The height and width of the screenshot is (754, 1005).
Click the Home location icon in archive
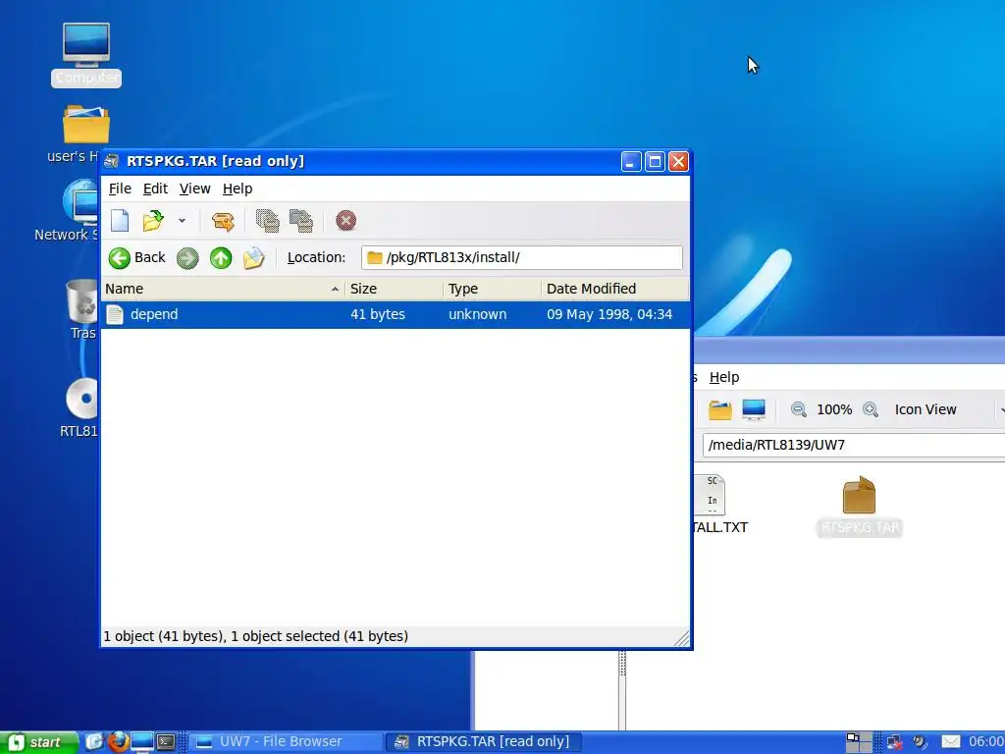pyautogui.click(x=254, y=258)
